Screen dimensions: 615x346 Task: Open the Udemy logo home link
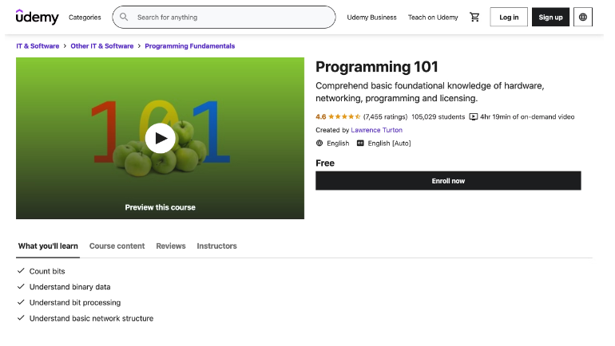tap(38, 17)
